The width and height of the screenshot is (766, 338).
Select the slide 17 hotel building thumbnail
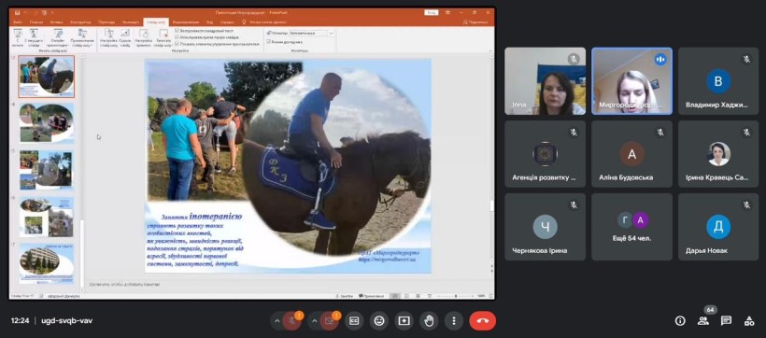coord(47,261)
